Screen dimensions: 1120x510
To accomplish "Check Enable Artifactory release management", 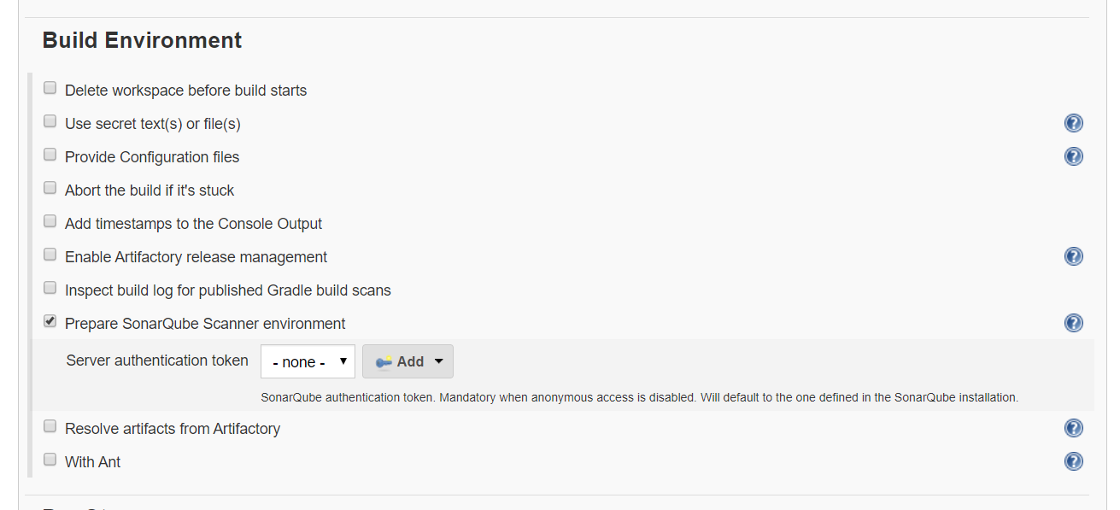I will coord(50,255).
